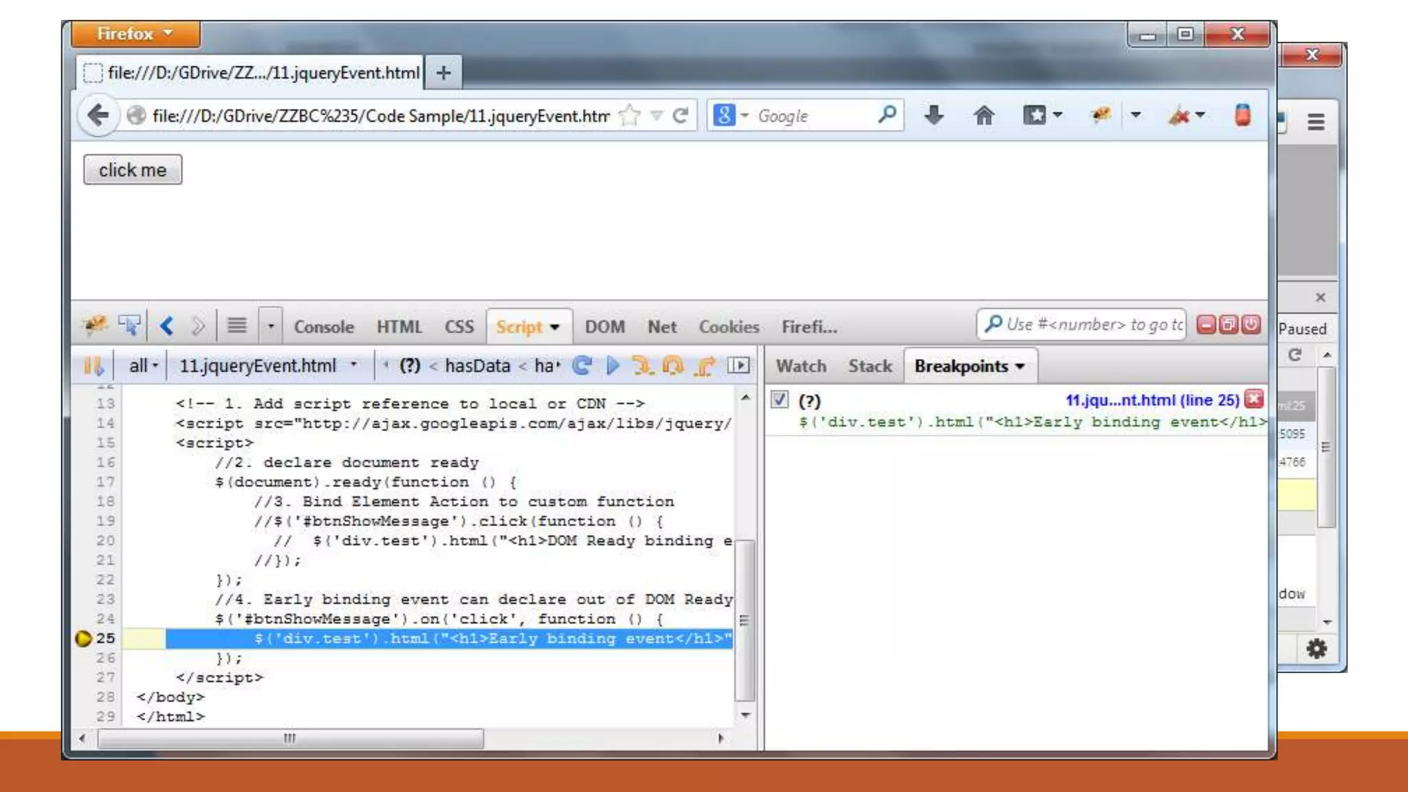This screenshot has width=1408, height=792.
Task: Switch to the CSS panel
Action: pyautogui.click(x=459, y=327)
